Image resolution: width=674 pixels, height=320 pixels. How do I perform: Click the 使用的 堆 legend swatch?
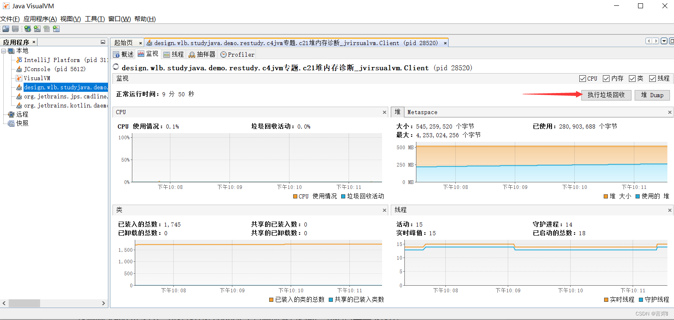(x=638, y=196)
